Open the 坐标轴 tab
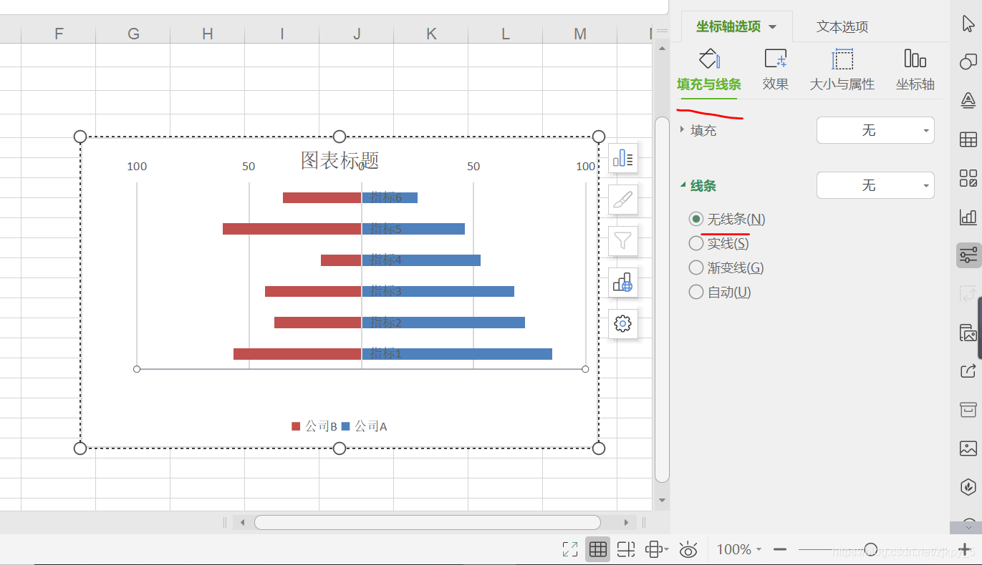 pyautogui.click(x=915, y=72)
